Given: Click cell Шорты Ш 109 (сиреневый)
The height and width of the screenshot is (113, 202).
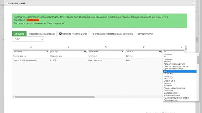Looking at the screenshot, I should coord(25,60).
